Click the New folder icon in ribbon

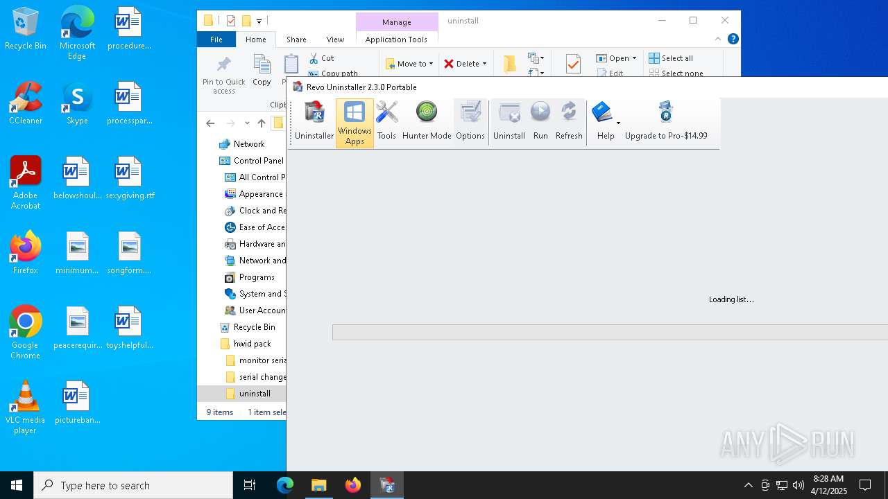510,64
